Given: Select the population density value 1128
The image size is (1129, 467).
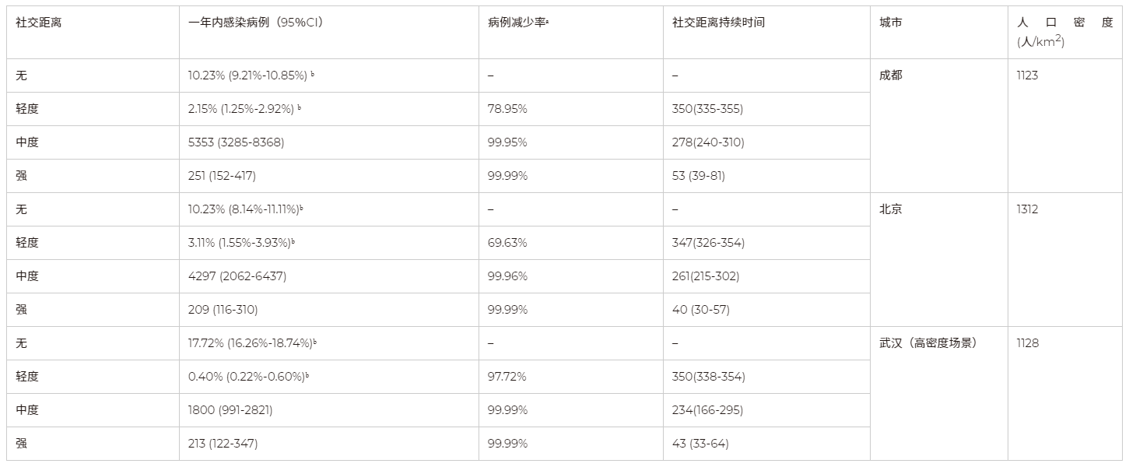Looking at the screenshot, I should point(1027,343).
